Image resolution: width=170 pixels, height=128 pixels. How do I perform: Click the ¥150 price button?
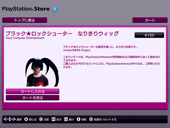tap(149, 35)
